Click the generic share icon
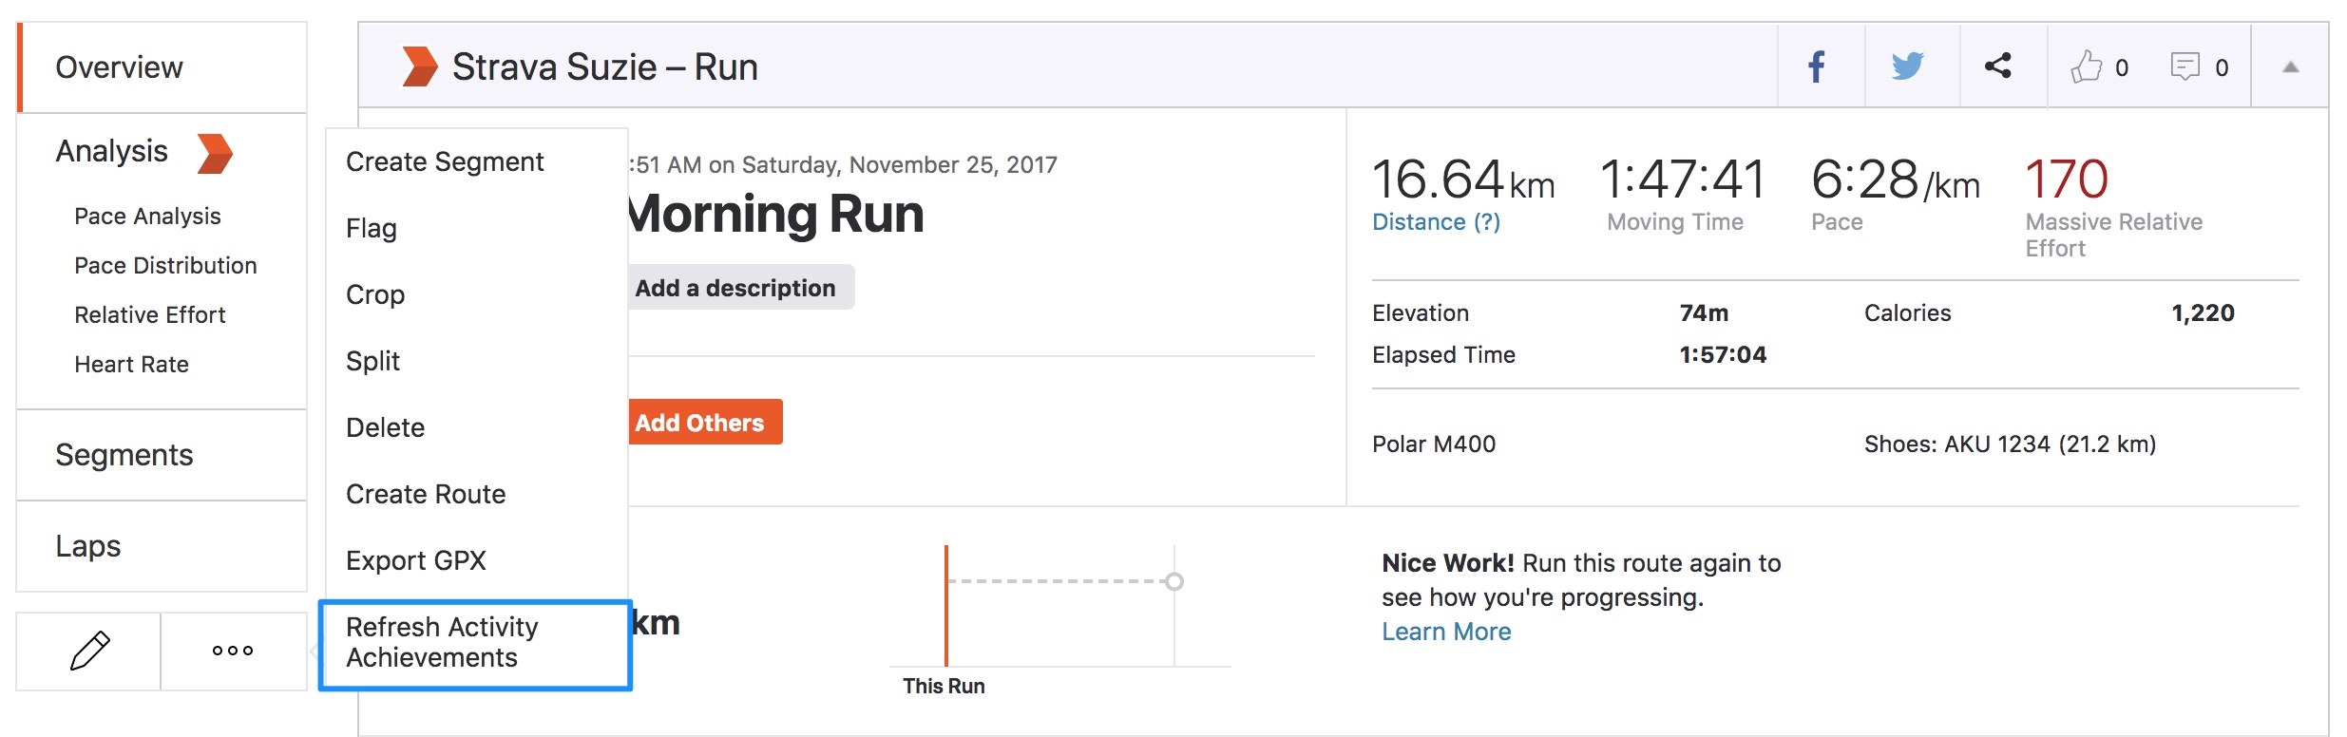2347x737 pixels. click(x=1998, y=66)
